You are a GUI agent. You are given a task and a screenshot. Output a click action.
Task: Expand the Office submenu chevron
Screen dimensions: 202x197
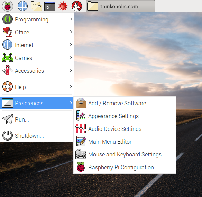(x=71, y=32)
